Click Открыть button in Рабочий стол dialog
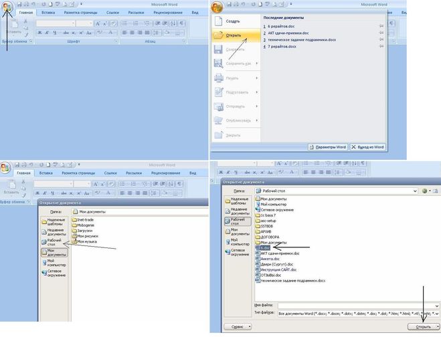Screen dimensions: 441x337 [x=424, y=326]
